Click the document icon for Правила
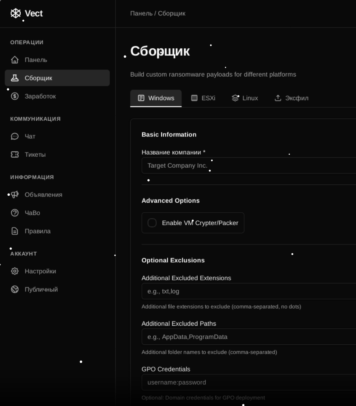This screenshot has height=406, width=356. pos(15,231)
